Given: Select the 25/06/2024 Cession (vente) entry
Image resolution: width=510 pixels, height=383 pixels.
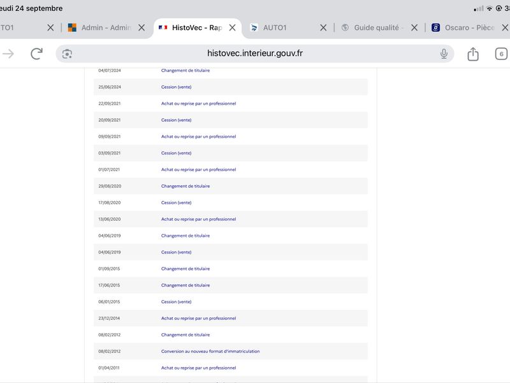Looking at the screenshot, I should tap(231, 87).
